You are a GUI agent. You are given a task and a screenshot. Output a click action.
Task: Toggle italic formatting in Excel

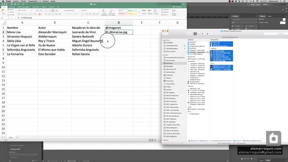tap(22, 14)
